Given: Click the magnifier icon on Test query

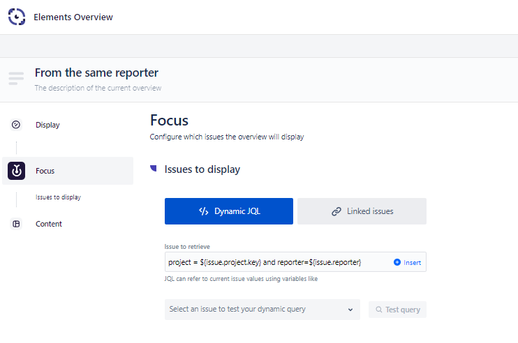Looking at the screenshot, I should click(x=379, y=310).
